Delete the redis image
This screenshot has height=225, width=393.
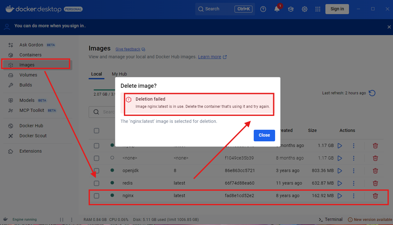pos(375,183)
